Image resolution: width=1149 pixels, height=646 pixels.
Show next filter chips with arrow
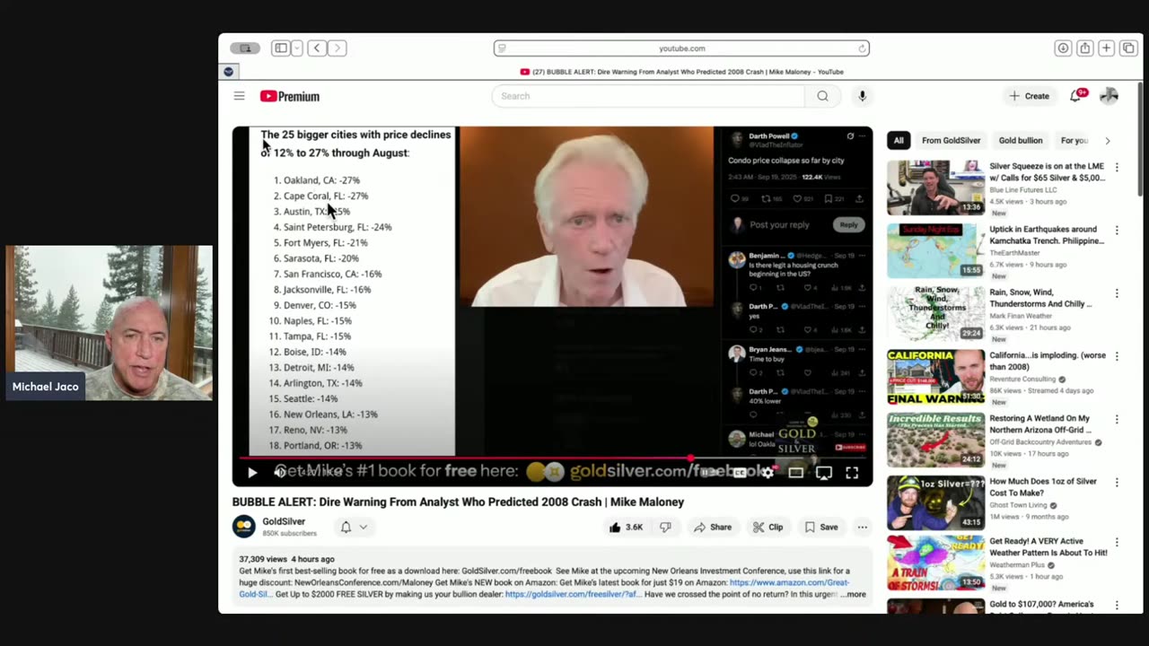click(x=1108, y=141)
